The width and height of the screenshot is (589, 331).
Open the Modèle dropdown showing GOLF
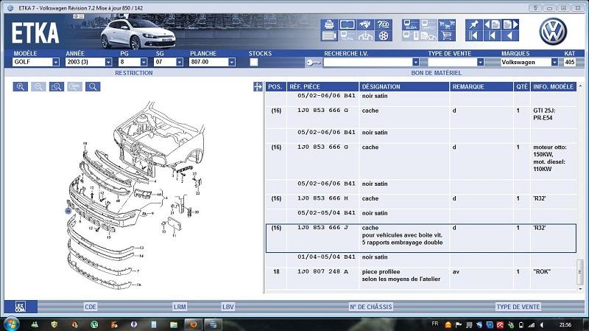pyautogui.click(x=56, y=62)
